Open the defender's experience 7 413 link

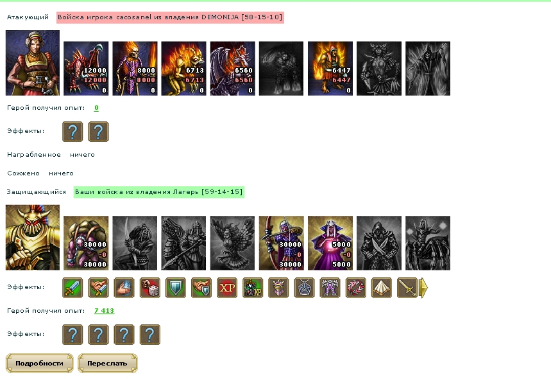[104, 311]
